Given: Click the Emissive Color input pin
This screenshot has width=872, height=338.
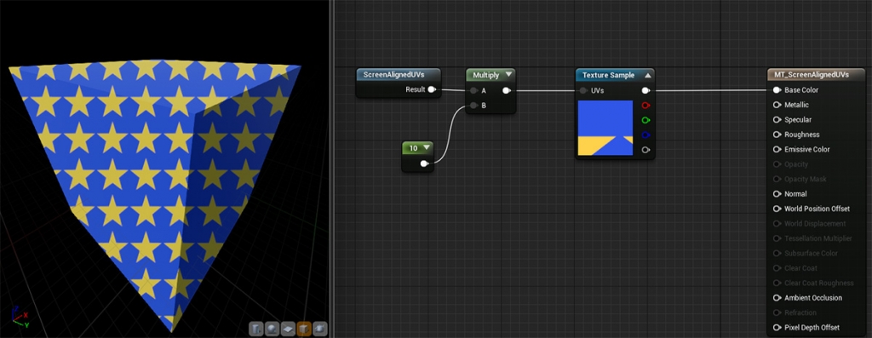Looking at the screenshot, I should (x=777, y=149).
